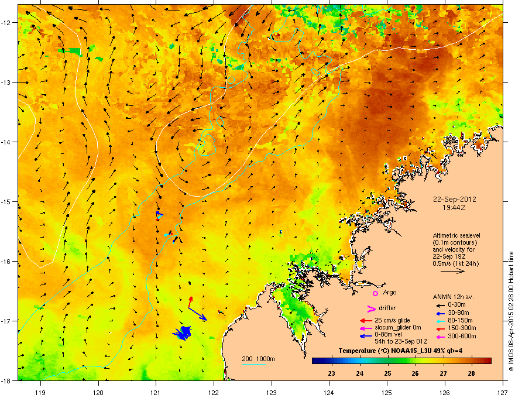Click the colorbar tick label '23'
The height and width of the screenshot is (398, 515).
(332, 373)
